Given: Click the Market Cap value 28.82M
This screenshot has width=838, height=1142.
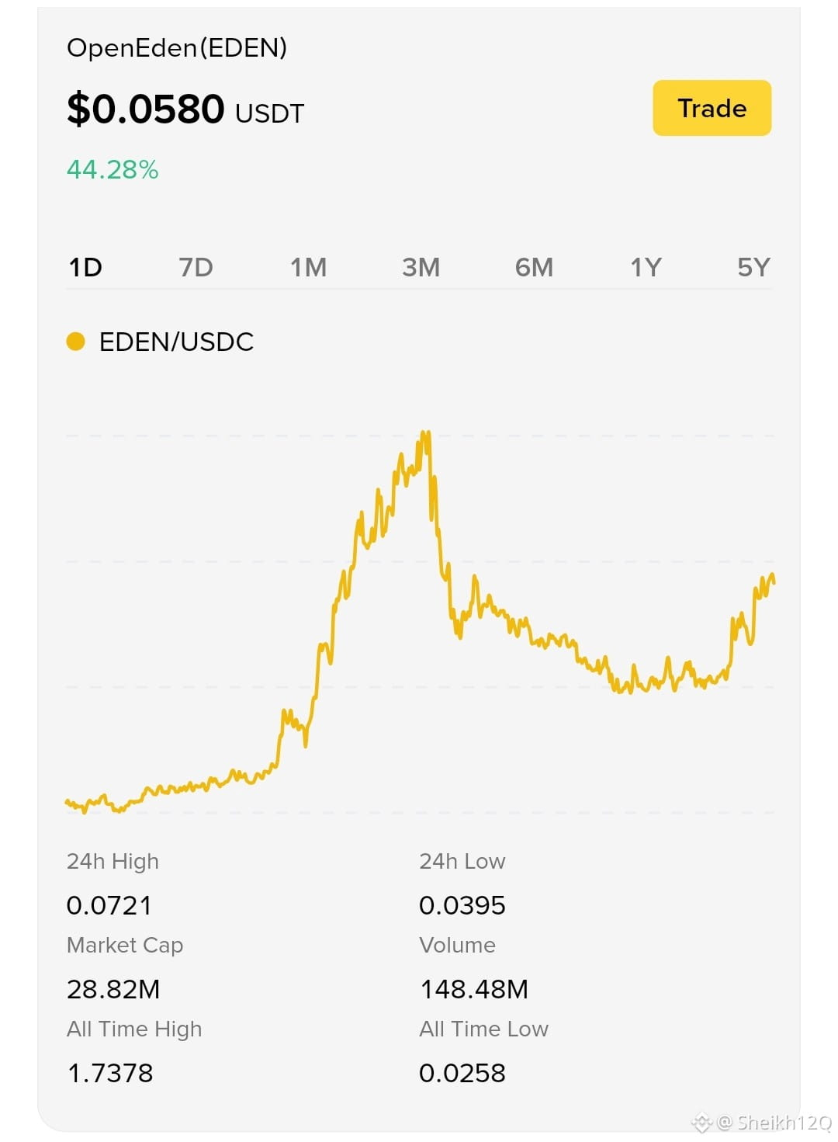Looking at the screenshot, I should pos(113,989).
